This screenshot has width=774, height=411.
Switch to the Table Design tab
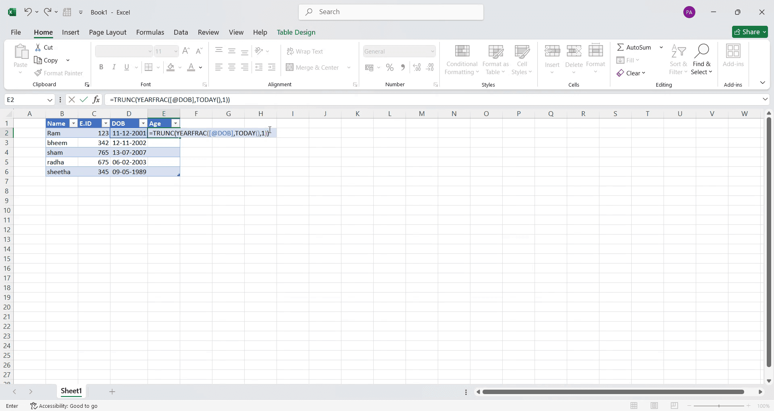[x=296, y=32]
